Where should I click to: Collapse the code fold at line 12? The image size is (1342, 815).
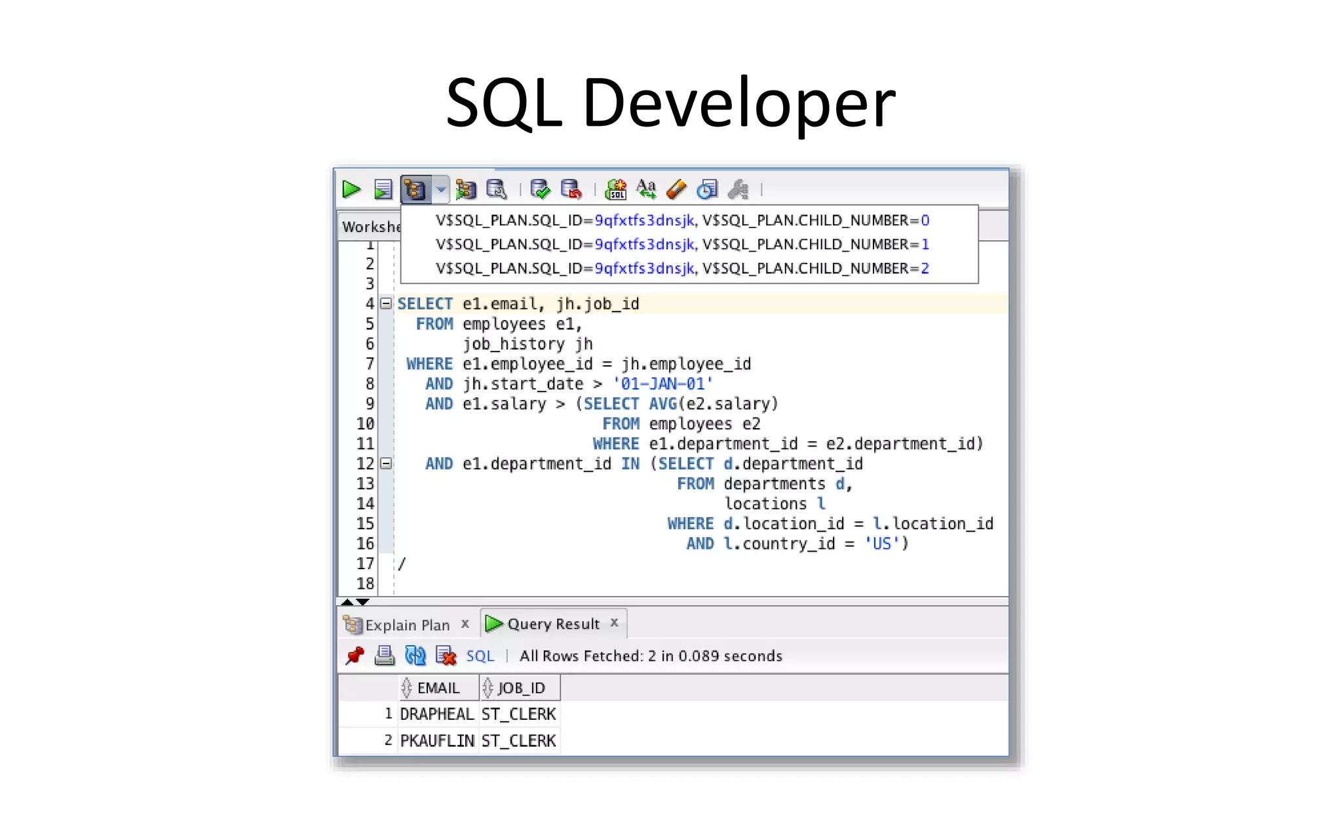click(x=386, y=464)
